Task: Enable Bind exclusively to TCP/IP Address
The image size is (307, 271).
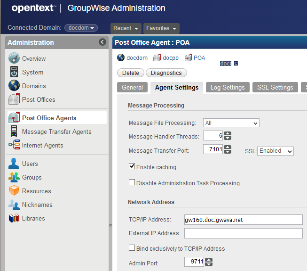Action: tap(132, 248)
